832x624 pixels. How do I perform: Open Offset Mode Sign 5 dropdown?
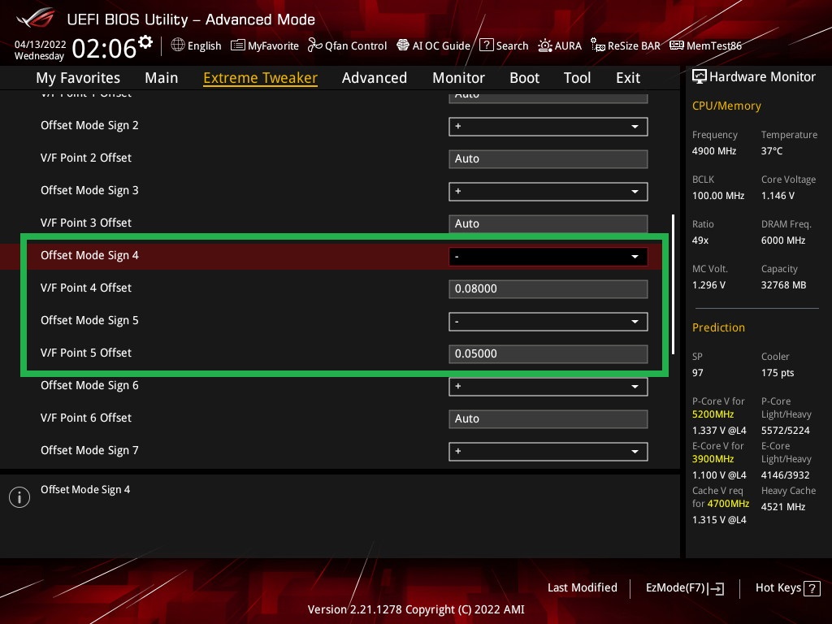pos(548,322)
